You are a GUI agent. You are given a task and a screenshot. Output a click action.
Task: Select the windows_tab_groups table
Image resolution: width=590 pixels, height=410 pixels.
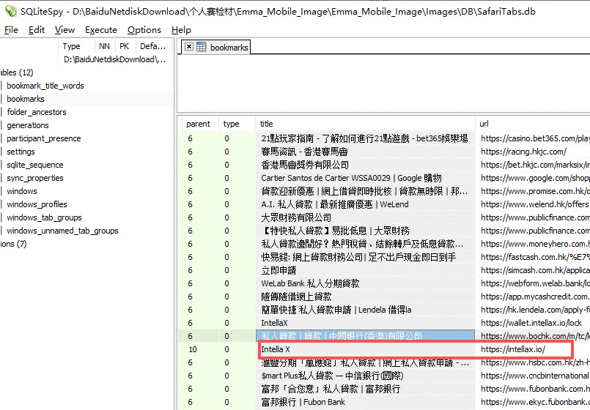tap(44, 217)
